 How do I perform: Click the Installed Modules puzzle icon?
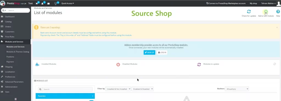point(37,65)
